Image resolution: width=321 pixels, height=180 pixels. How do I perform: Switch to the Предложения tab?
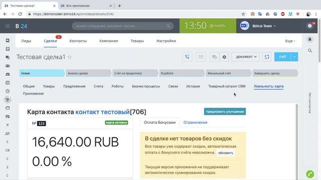pyautogui.click(x=74, y=86)
